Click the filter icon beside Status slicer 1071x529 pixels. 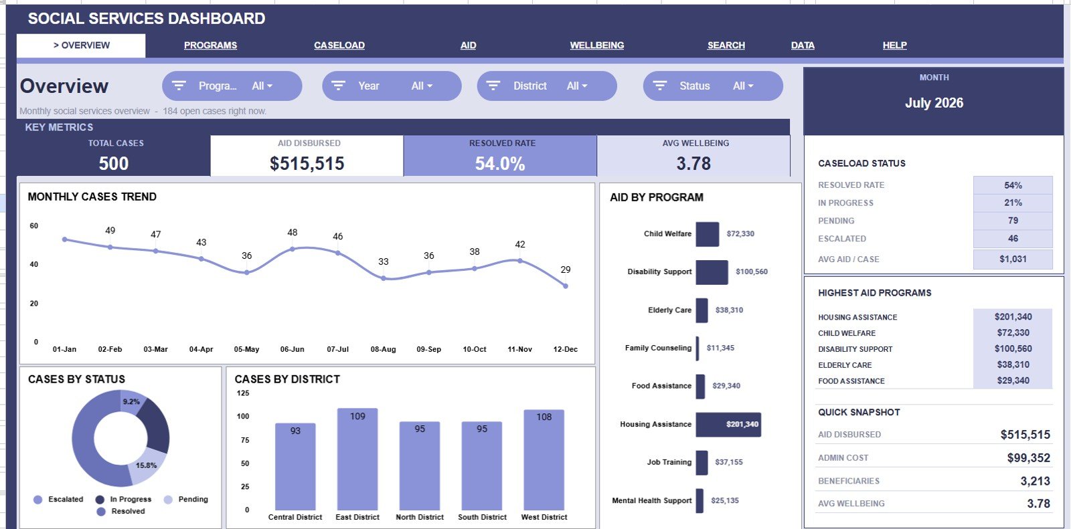pyautogui.click(x=660, y=86)
